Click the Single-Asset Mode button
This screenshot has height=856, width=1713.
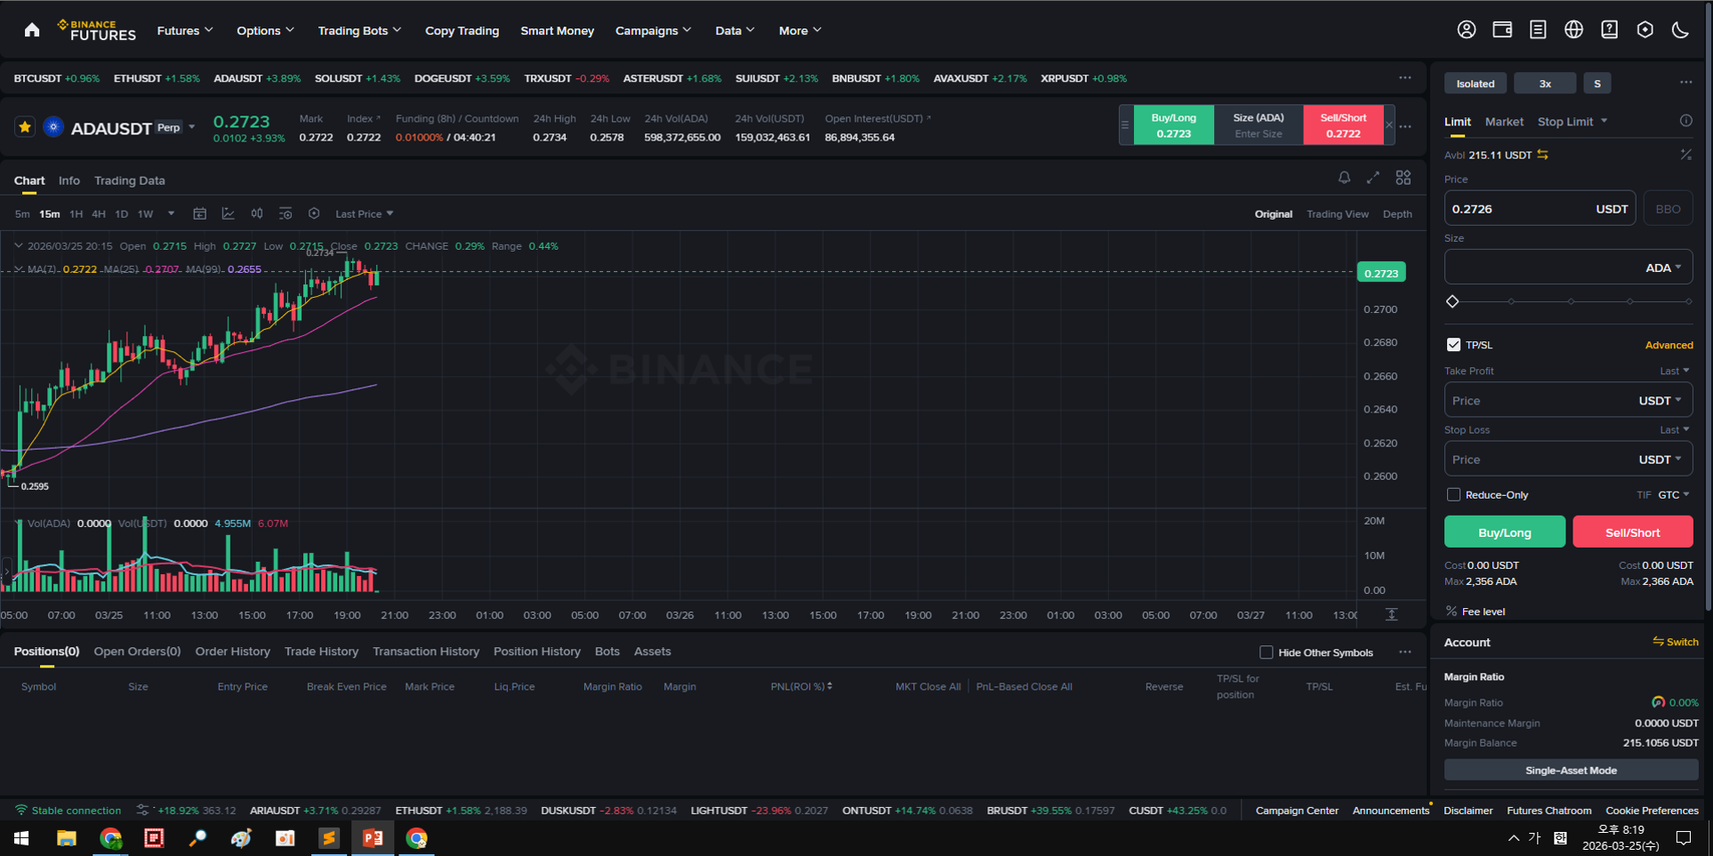(x=1571, y=771)
